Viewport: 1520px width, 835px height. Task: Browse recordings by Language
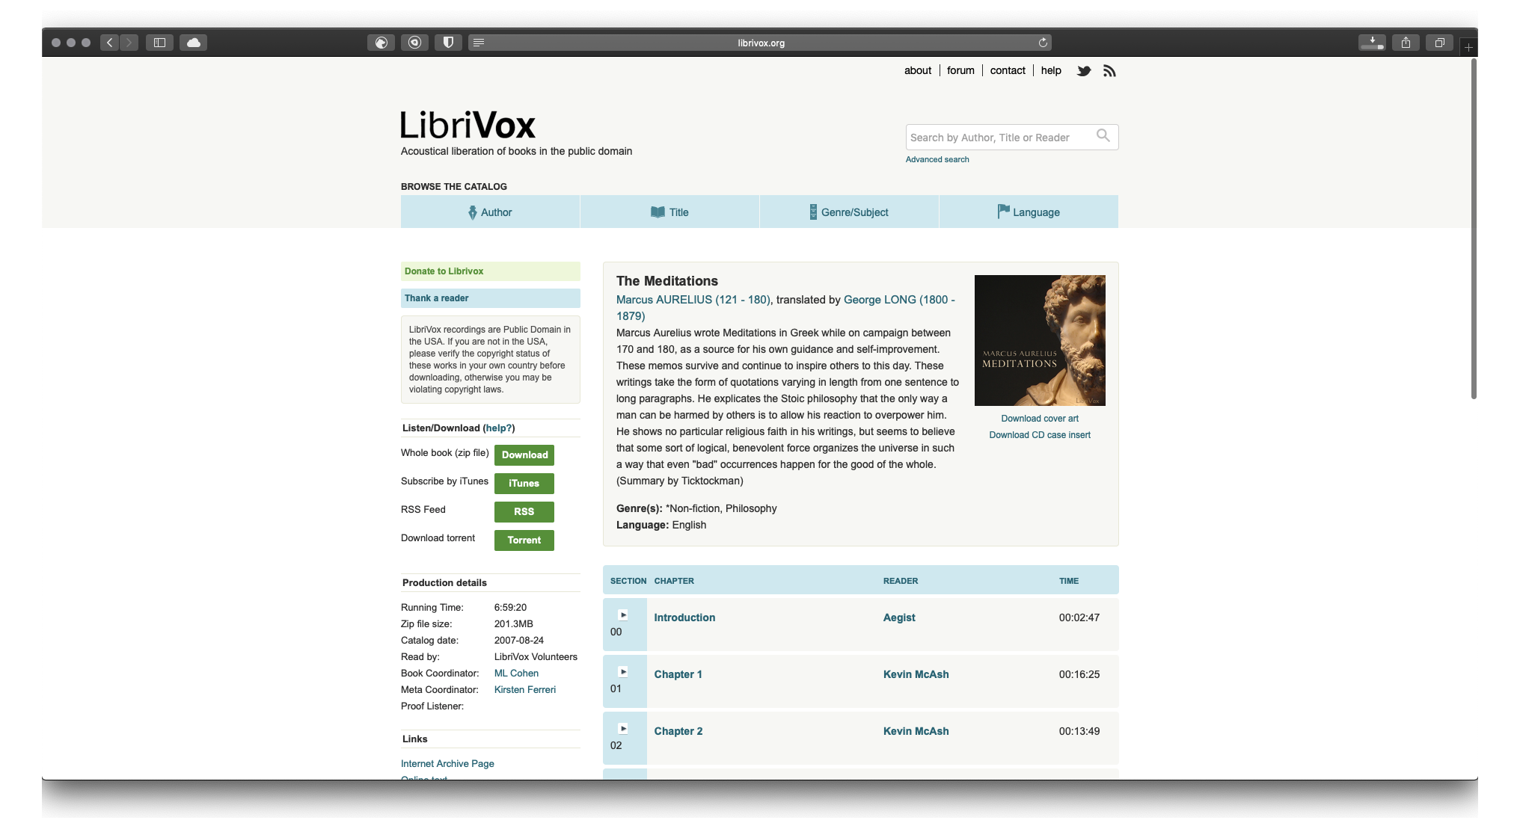pos(1029,212)
